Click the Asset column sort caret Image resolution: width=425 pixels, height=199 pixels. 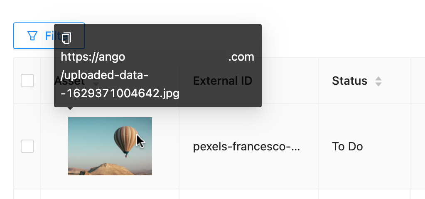click(96, 84)
